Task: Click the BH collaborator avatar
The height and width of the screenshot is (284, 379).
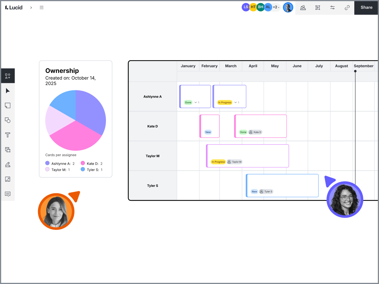Action: coord(260,7)
